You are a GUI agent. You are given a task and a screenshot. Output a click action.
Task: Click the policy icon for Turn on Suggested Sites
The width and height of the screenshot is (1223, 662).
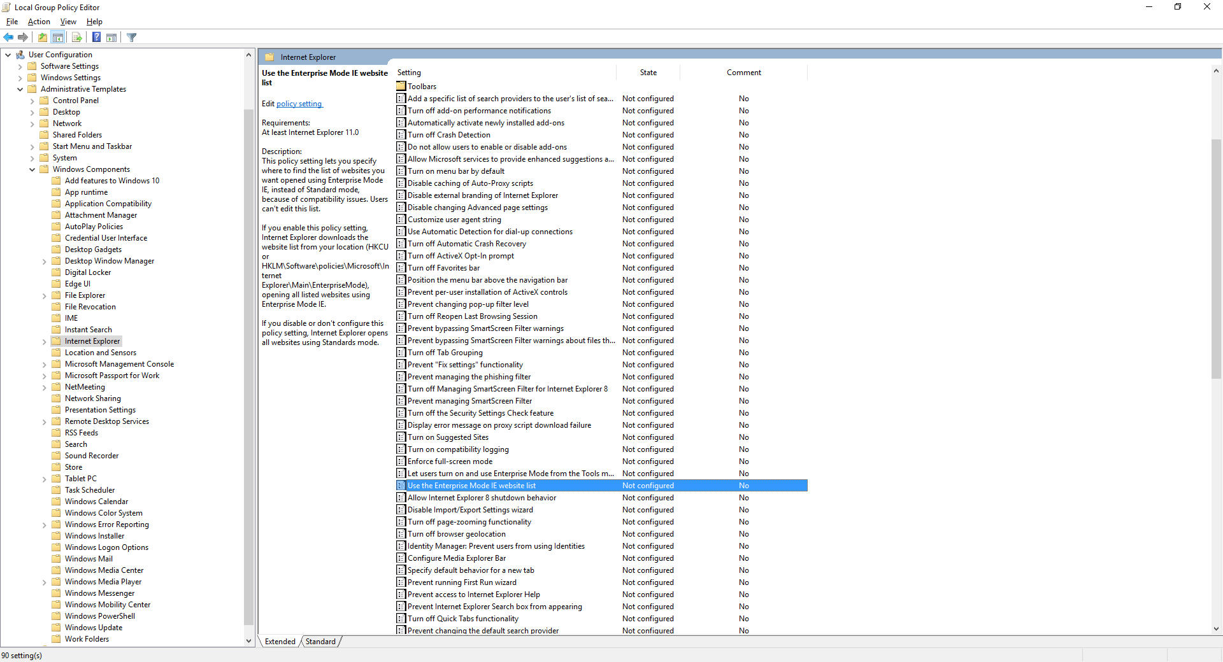click(x=401, y=437)
